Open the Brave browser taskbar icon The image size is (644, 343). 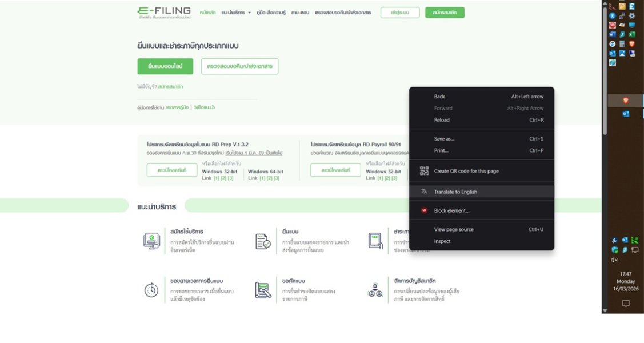[x=625, y=101]
